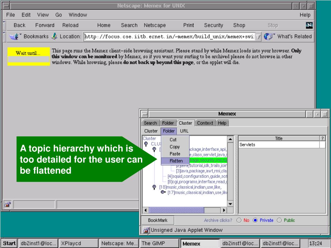Click the Unsigned Java Applet Window icon
The width and height of the screenshot is (331, 248).
pyautogui.click(x=146, y=230)
